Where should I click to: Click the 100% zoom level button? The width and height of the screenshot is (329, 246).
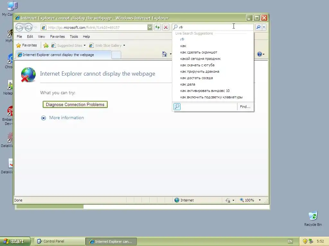247,200
